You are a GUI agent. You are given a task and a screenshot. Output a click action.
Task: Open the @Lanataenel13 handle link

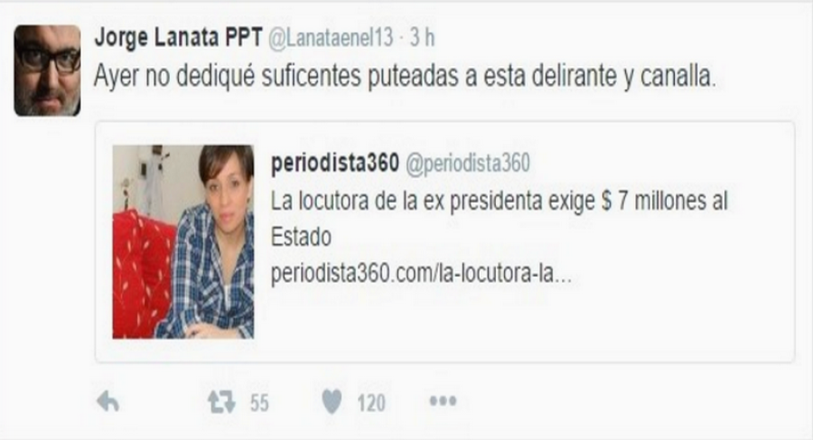[x=331, y=38]
